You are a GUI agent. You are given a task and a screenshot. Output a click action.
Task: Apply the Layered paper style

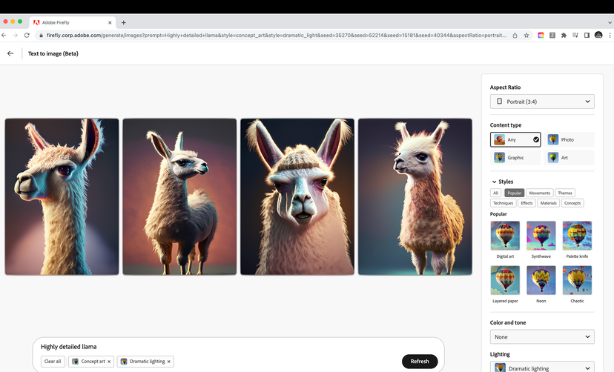pyautogui.click(x=505, y=280)
